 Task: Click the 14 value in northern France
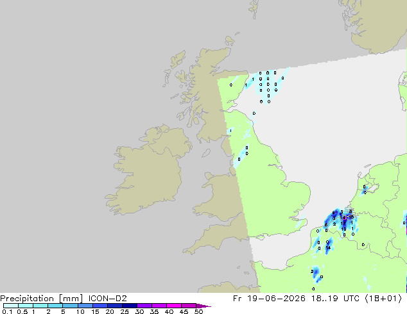click(x=328, y=248)
